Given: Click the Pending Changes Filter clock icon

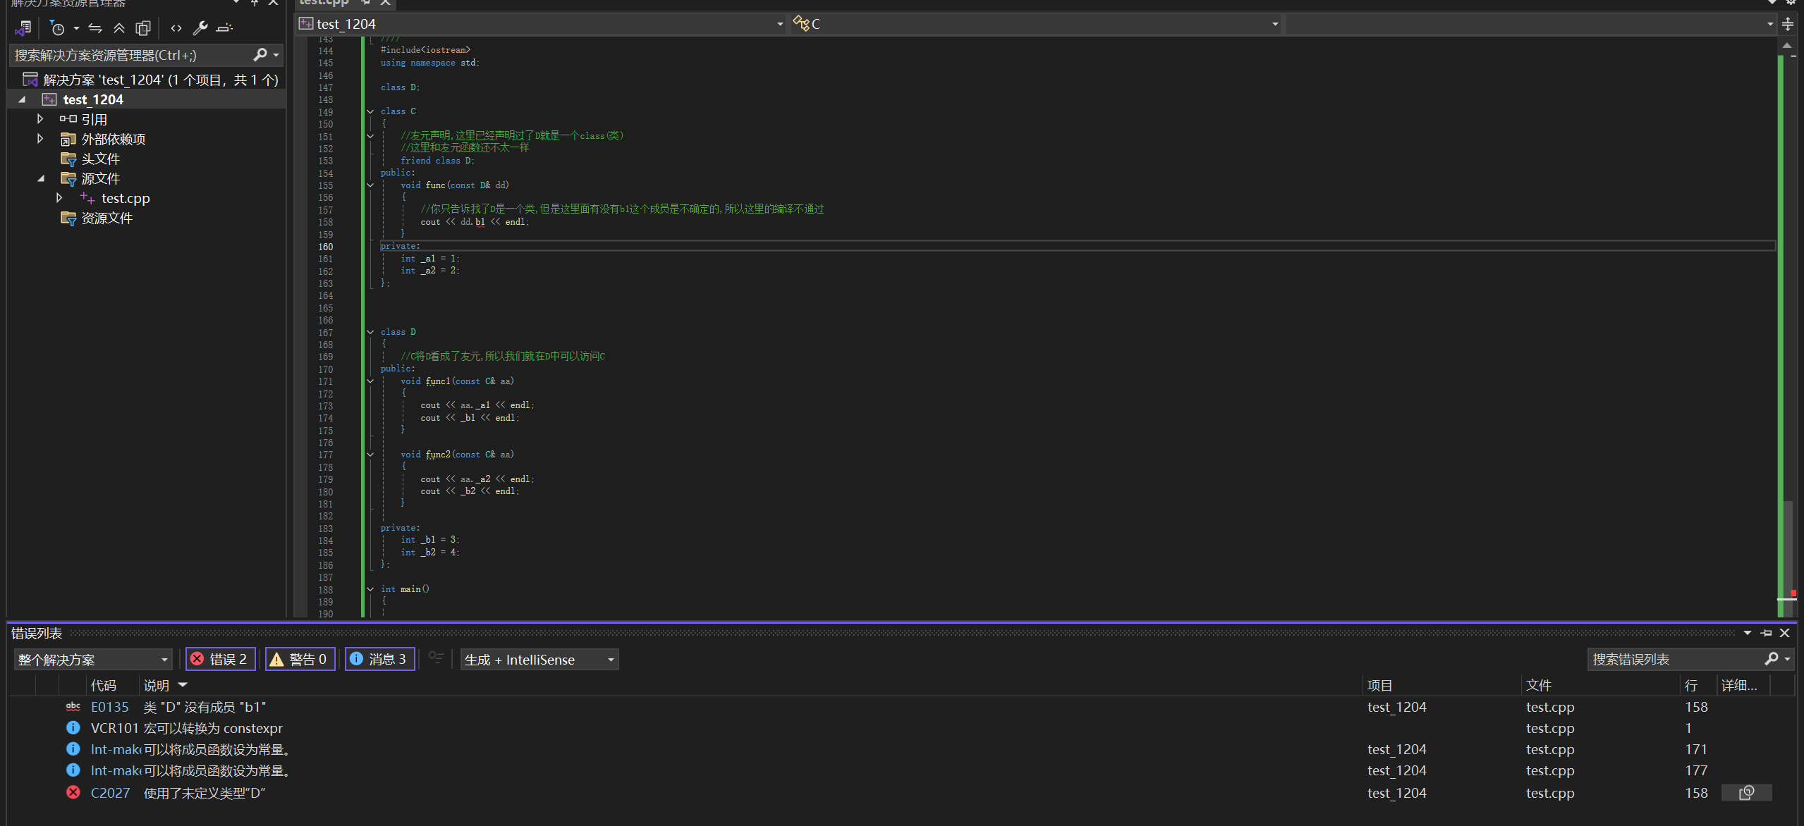Looking at the screenshot, I should (x=58, y=28).
